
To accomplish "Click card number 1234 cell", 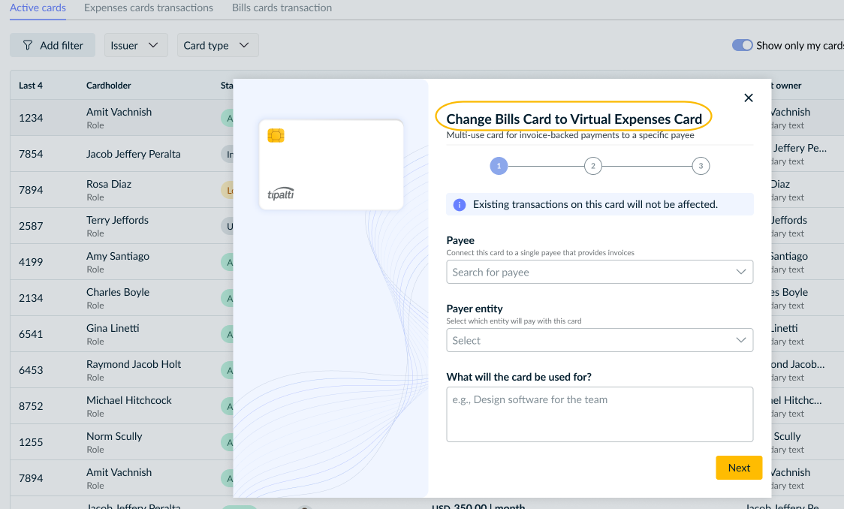I will pos(31,118).
